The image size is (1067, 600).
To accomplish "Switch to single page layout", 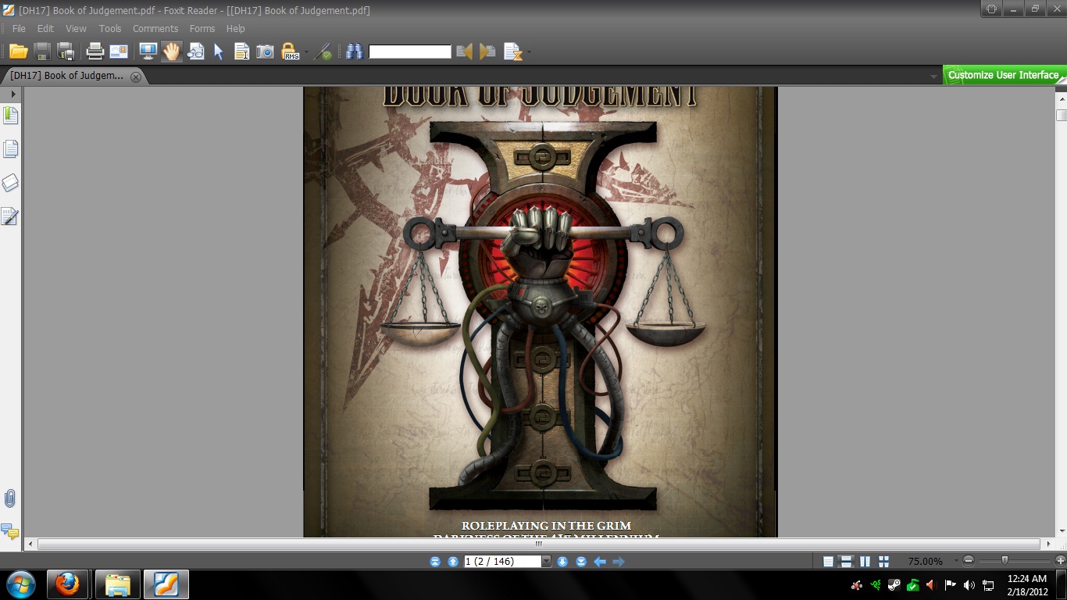I will pyautogui.click(x=828, y=561).
